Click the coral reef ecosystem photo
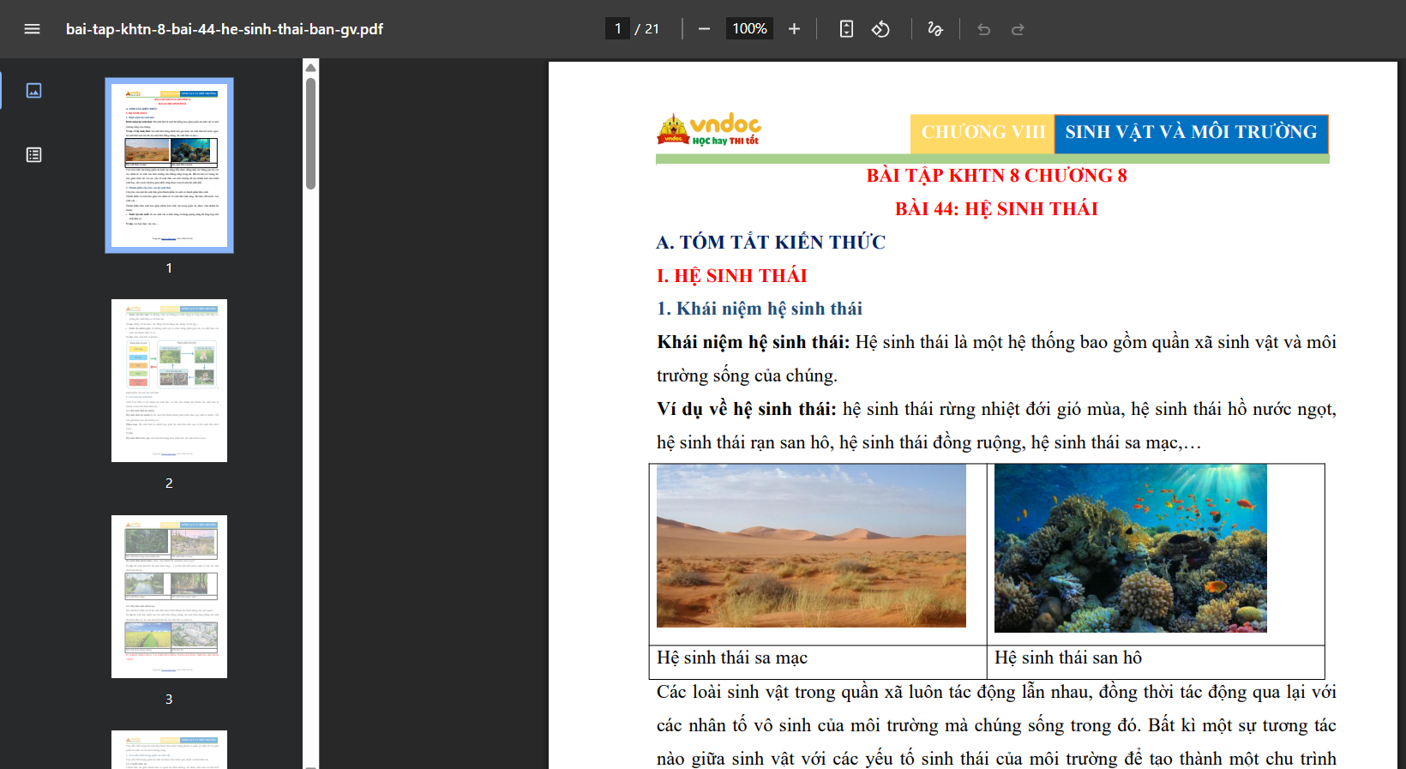The width and height of the screenshot is (1406, 769). pyautogui.click(x=1131, y=549)
